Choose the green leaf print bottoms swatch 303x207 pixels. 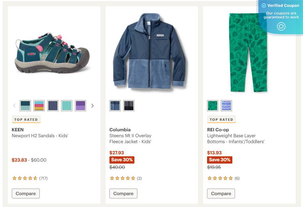pyautogui.click(x=213, y=106)
